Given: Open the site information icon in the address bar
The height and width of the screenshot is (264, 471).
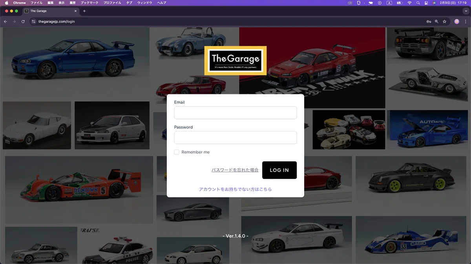Looking at the screenshot, I should pyautogui.click(x=34, y=22).
